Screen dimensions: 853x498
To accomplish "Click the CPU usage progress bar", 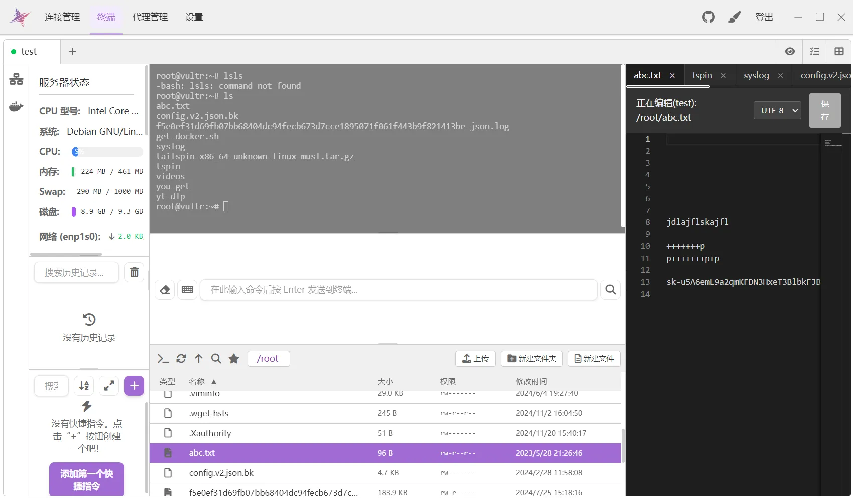I will click(107, 151).
